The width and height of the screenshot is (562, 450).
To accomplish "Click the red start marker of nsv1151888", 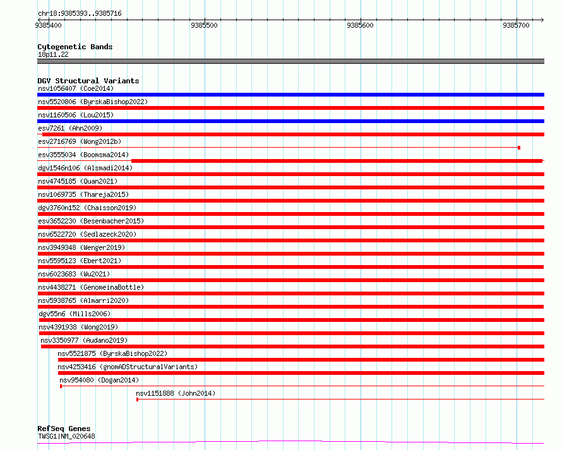I will coord(137,400).
